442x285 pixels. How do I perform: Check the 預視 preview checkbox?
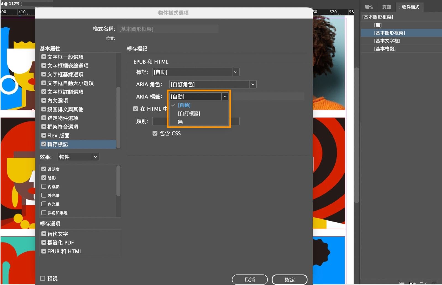(43, 278)
